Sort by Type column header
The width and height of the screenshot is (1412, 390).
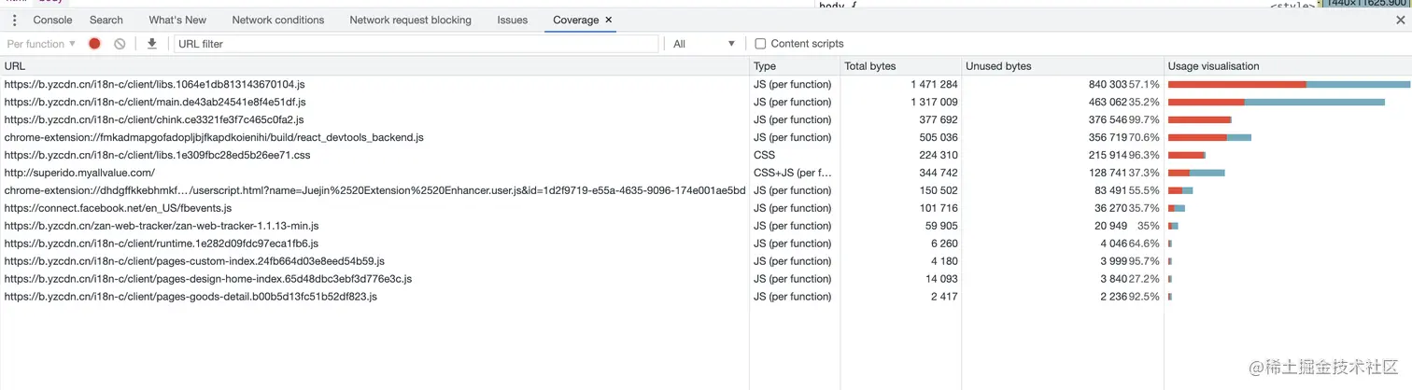[x=795, y=66]
